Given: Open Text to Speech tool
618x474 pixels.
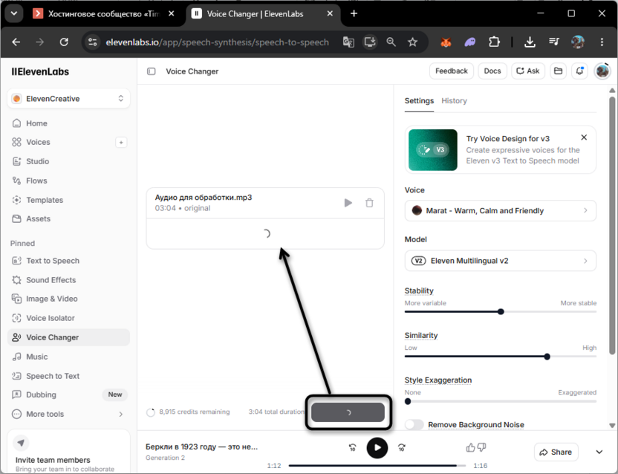Looking at the screenshot, I should pos(68,261).
